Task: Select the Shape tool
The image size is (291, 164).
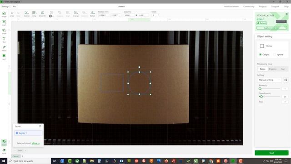Action: [x=4, y=31]
